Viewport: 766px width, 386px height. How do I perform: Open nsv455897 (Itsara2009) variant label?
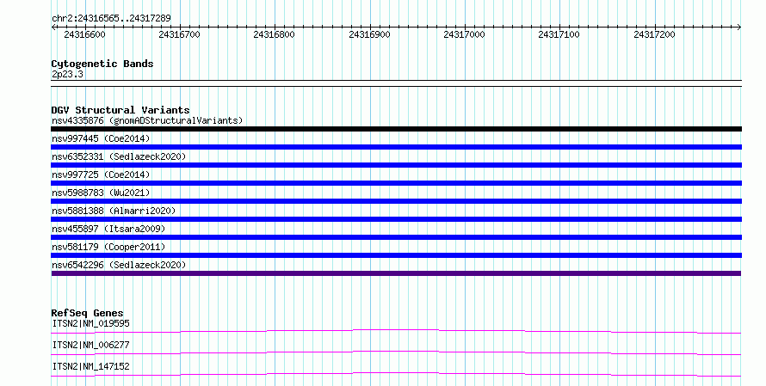pyautogui.click(x=108, y=229)
